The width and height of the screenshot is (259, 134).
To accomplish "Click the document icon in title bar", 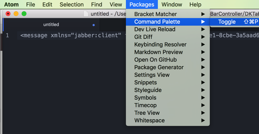I will point(86,14).
